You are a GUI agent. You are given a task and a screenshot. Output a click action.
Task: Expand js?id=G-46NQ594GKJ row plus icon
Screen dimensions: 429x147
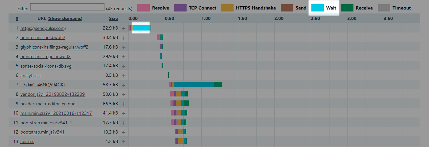tap(124, 85)
